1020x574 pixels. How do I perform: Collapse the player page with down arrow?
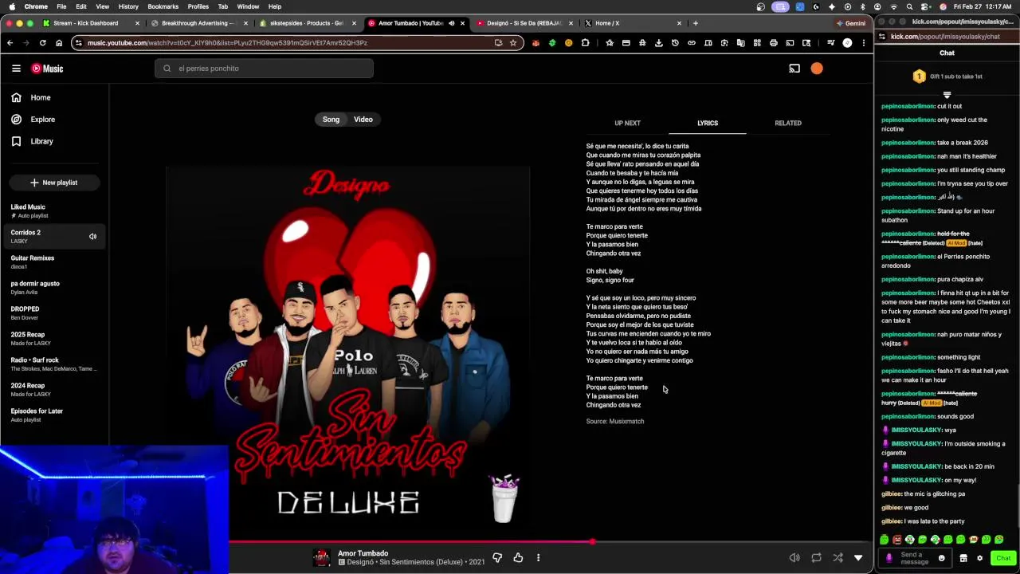(858, 558)
